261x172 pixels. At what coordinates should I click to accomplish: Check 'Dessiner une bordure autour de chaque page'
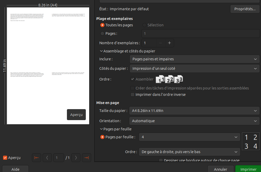161,160
